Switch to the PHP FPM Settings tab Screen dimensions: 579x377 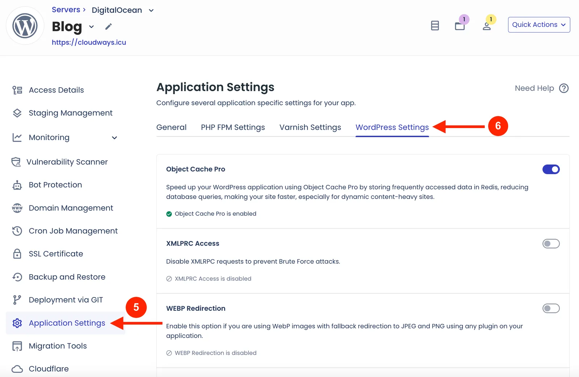pos(233,127)
